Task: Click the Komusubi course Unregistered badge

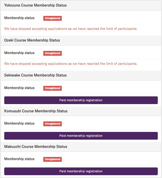Action: point(52,124)
